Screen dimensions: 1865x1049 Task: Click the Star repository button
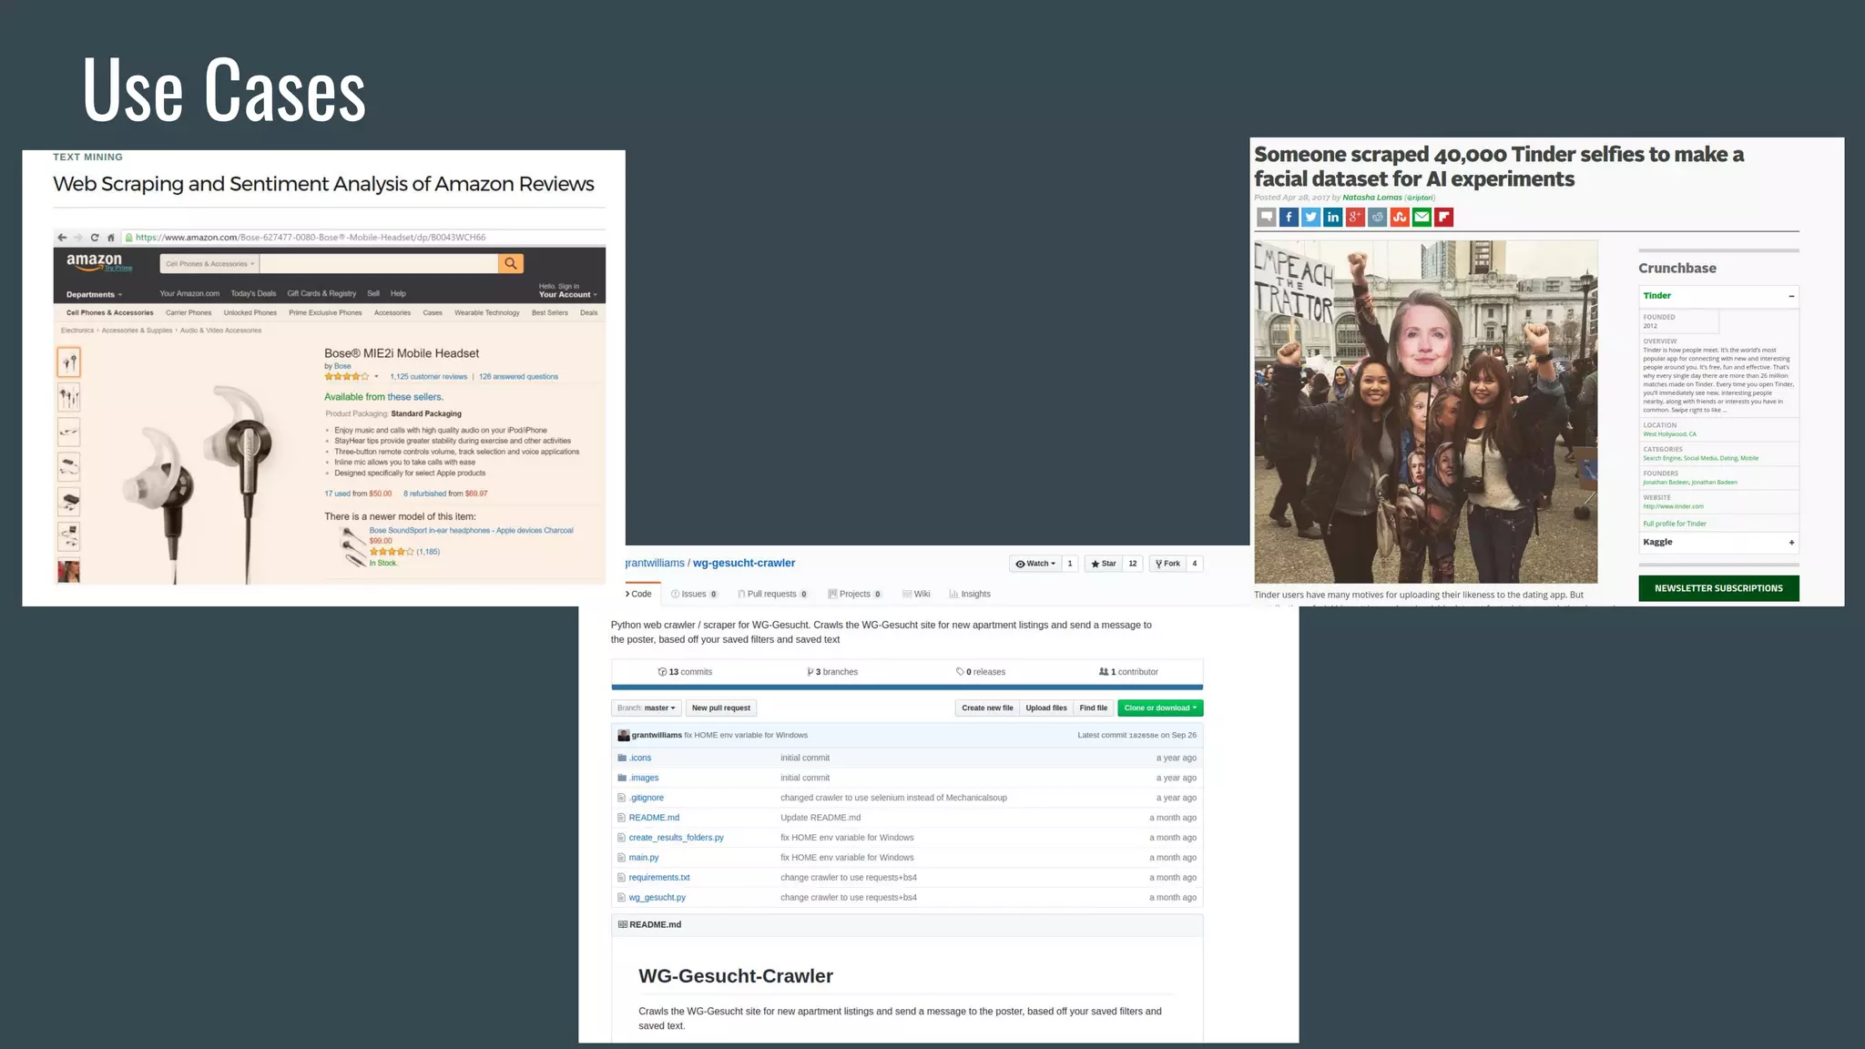[x=1104, y=564]
